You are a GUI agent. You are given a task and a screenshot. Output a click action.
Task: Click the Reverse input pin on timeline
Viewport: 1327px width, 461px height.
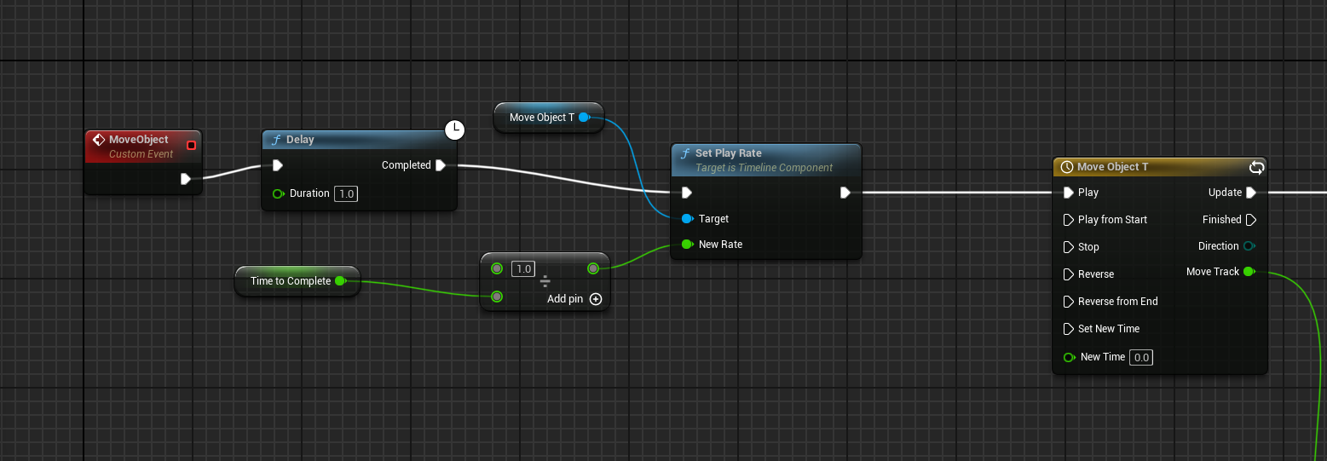point(1069,274)
